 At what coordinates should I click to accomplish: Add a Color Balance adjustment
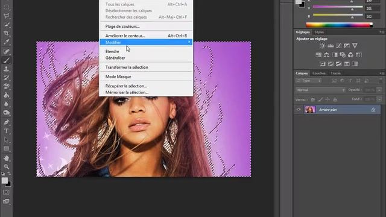[326, 55]
